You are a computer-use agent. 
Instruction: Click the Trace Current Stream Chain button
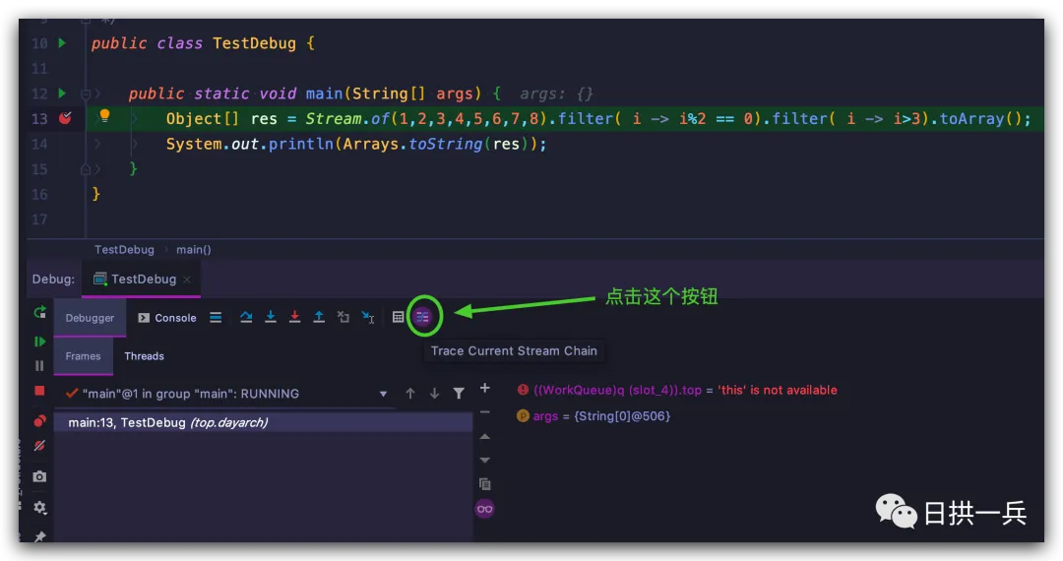(423, 316)
